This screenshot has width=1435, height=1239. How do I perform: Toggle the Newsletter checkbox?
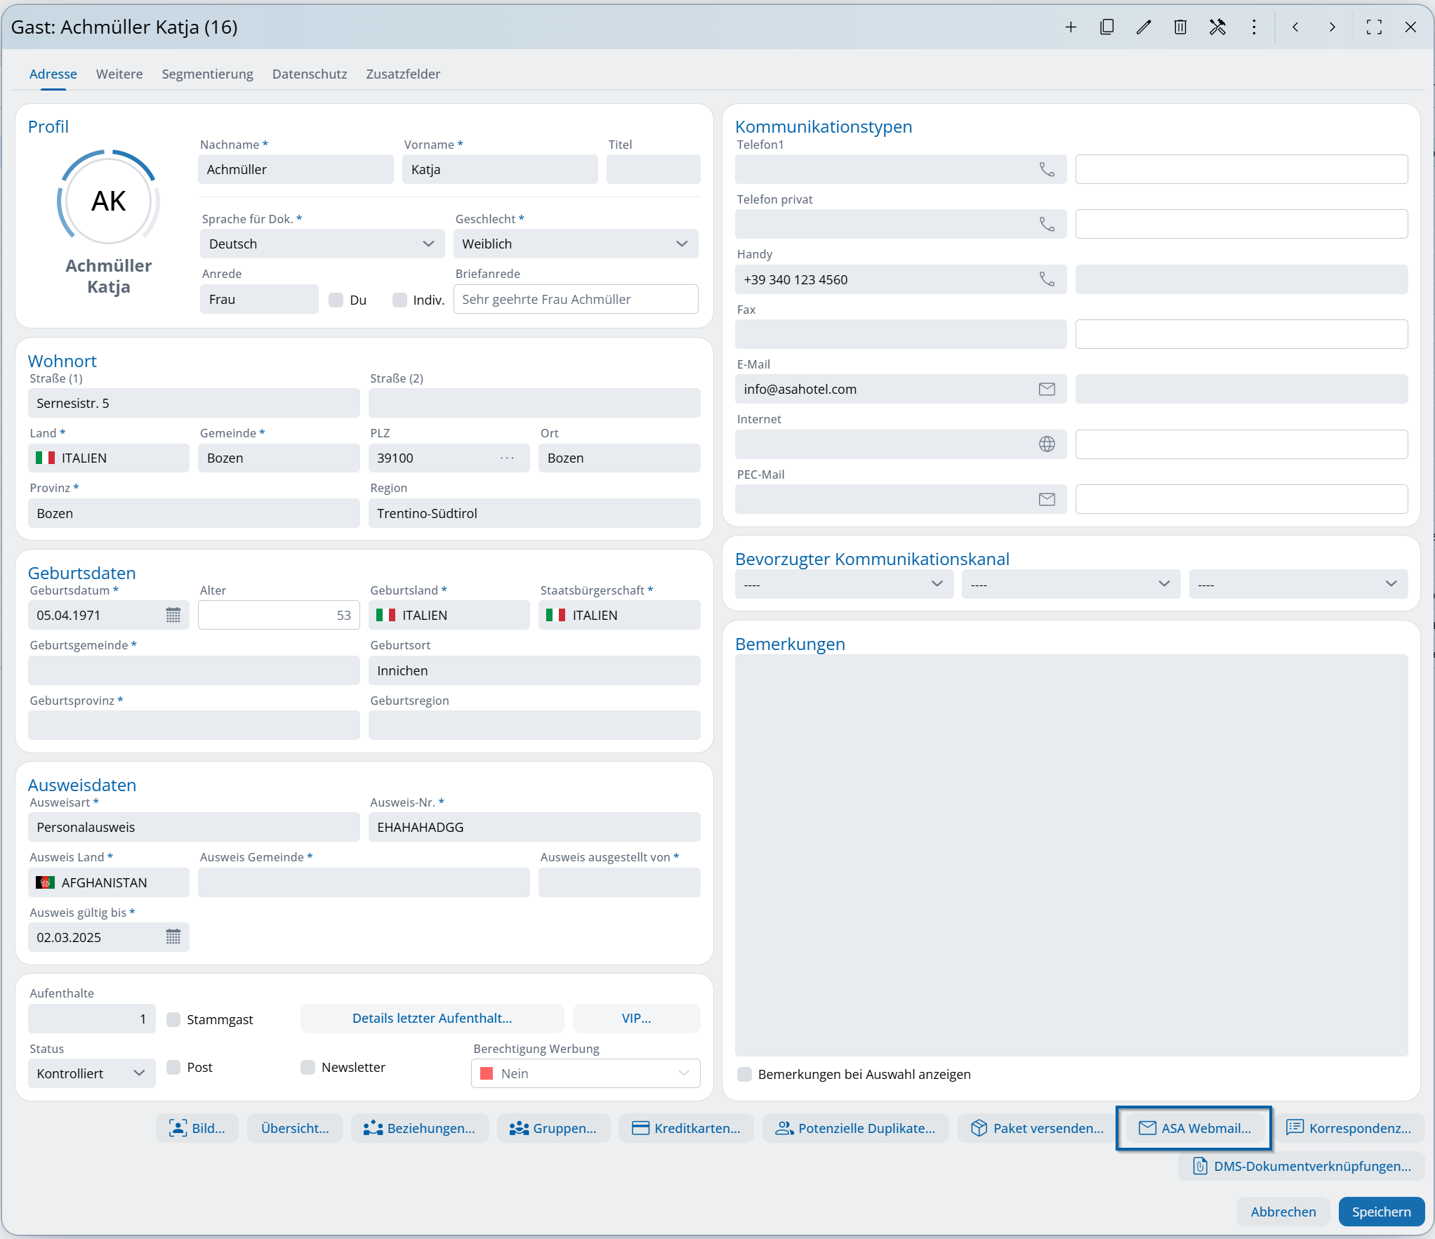[307, 1067]
